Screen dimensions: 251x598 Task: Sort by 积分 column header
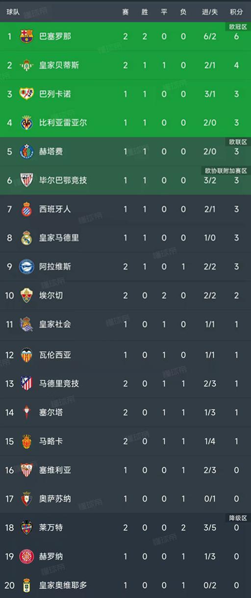[236, 12]
